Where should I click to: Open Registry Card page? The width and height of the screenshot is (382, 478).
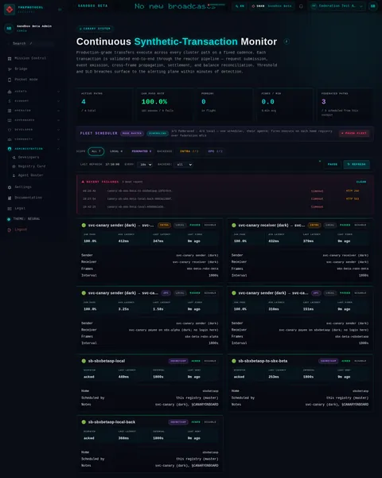32,167
